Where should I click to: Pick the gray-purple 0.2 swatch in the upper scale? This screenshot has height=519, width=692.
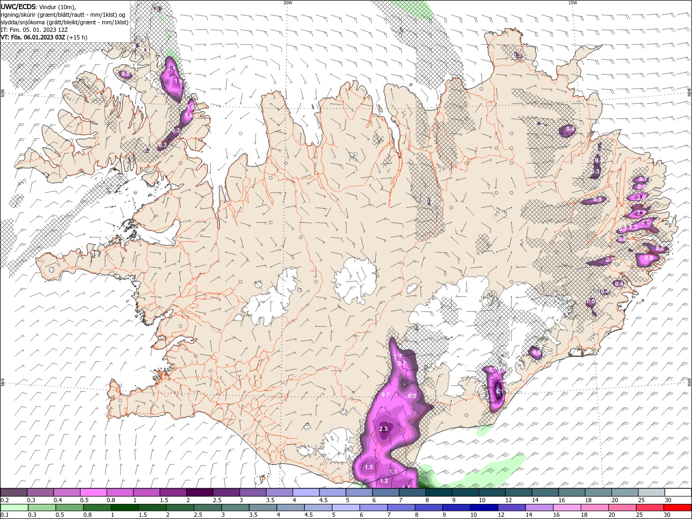pos(14,493)
